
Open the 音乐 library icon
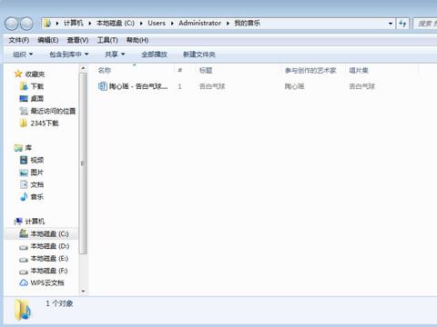24,197
